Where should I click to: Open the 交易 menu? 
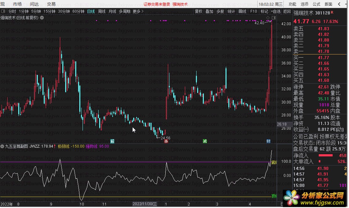[51, 4]
